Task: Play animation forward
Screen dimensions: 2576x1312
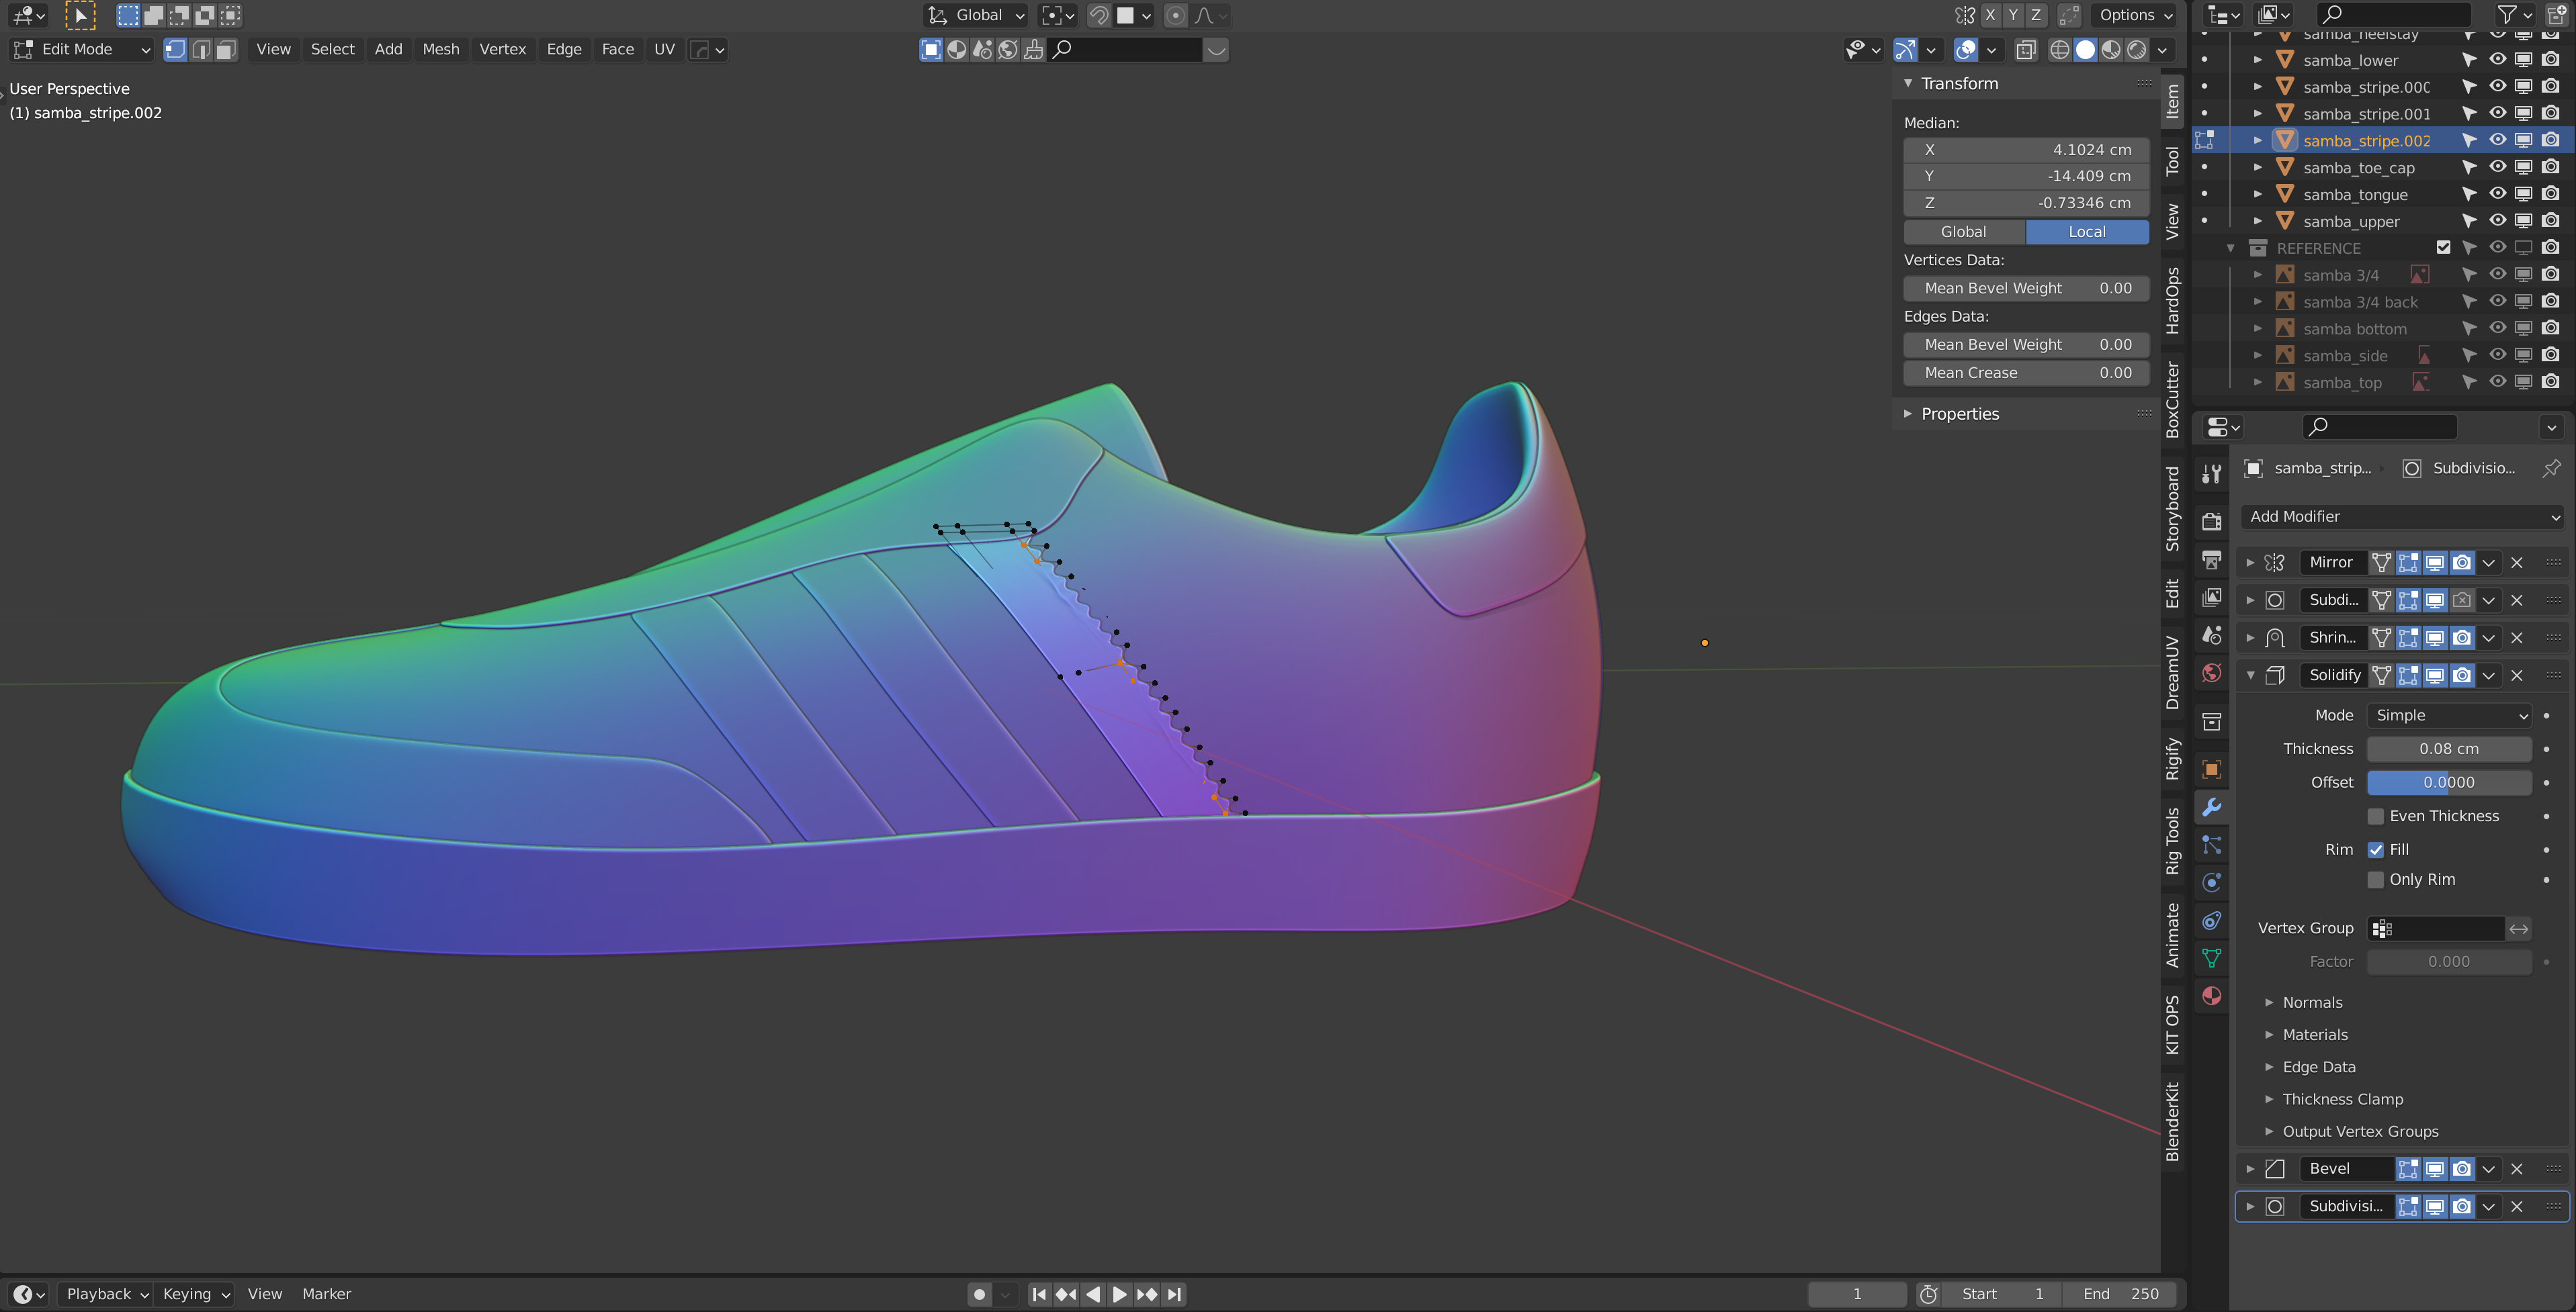Action: [x=1119, y=1294]
